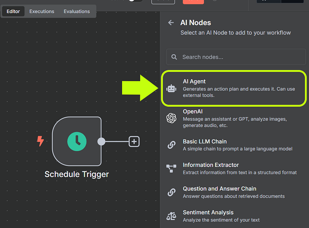
Task: Focus the Search nodes input field
Action: coord(236,57)
